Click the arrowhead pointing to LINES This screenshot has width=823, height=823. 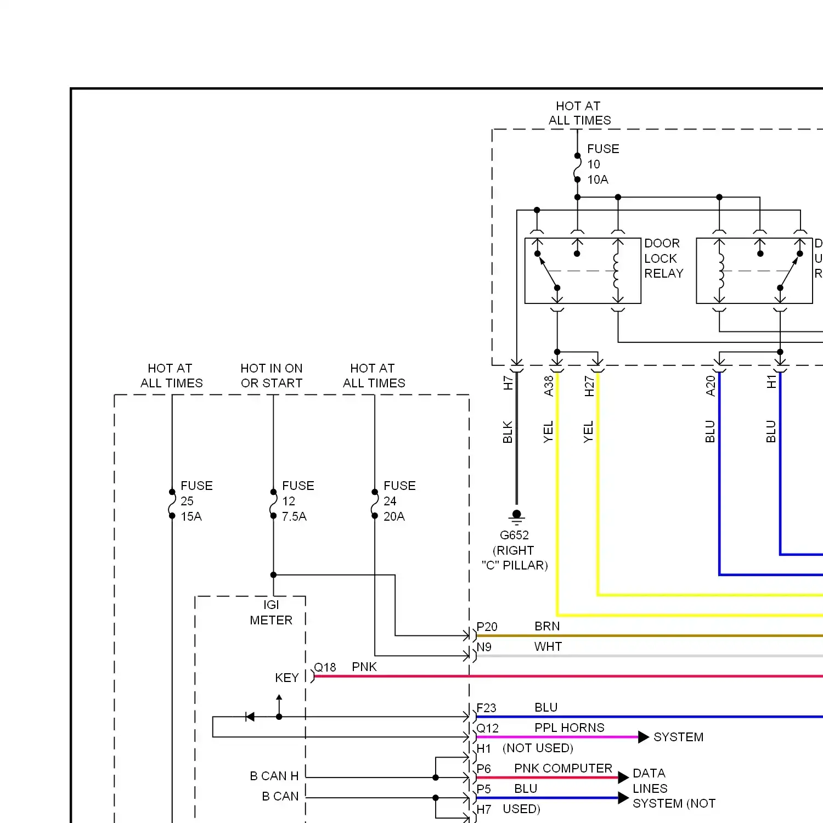[623, 798]
